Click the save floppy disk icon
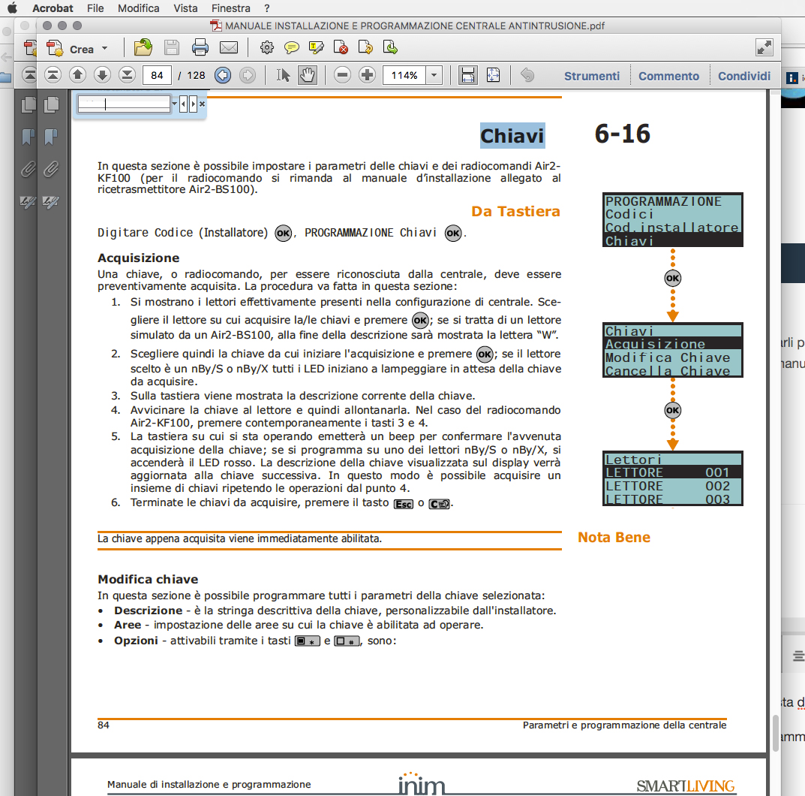805x796 pixels. 172,48
